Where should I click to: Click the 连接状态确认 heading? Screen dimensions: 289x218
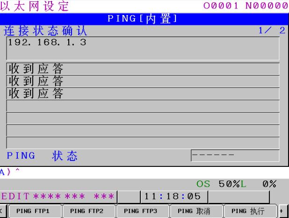(45, 30)
